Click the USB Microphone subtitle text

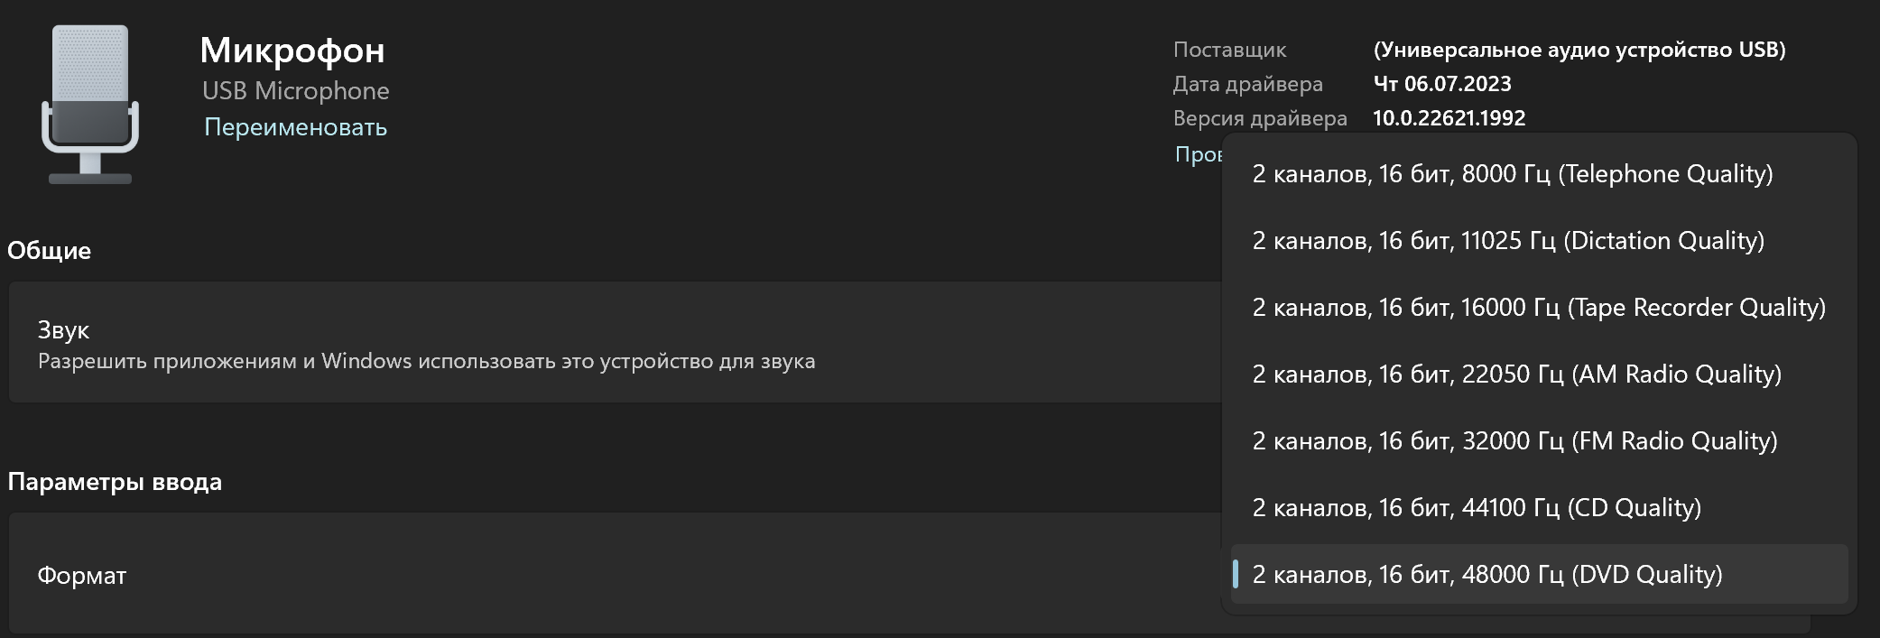(295, 91)
